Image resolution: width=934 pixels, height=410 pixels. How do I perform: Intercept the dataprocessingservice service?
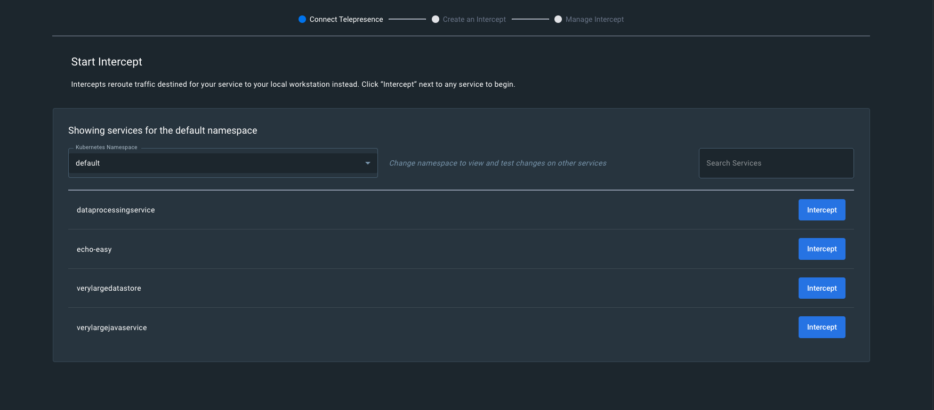(x=822, y=210)
